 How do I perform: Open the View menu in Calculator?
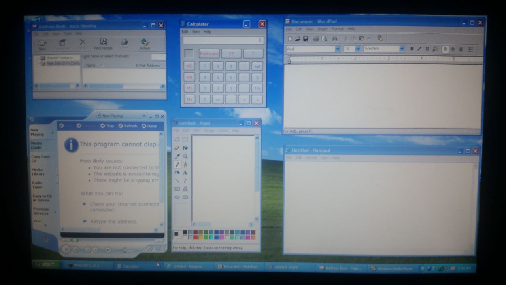coord(196,32)
